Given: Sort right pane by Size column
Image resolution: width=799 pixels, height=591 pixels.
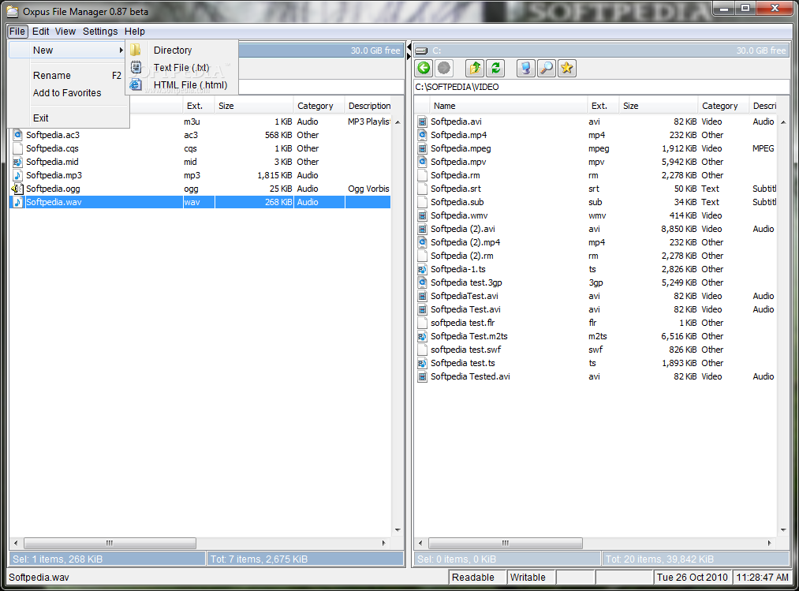Looking at the screenshot, I should tap(659, 106).
